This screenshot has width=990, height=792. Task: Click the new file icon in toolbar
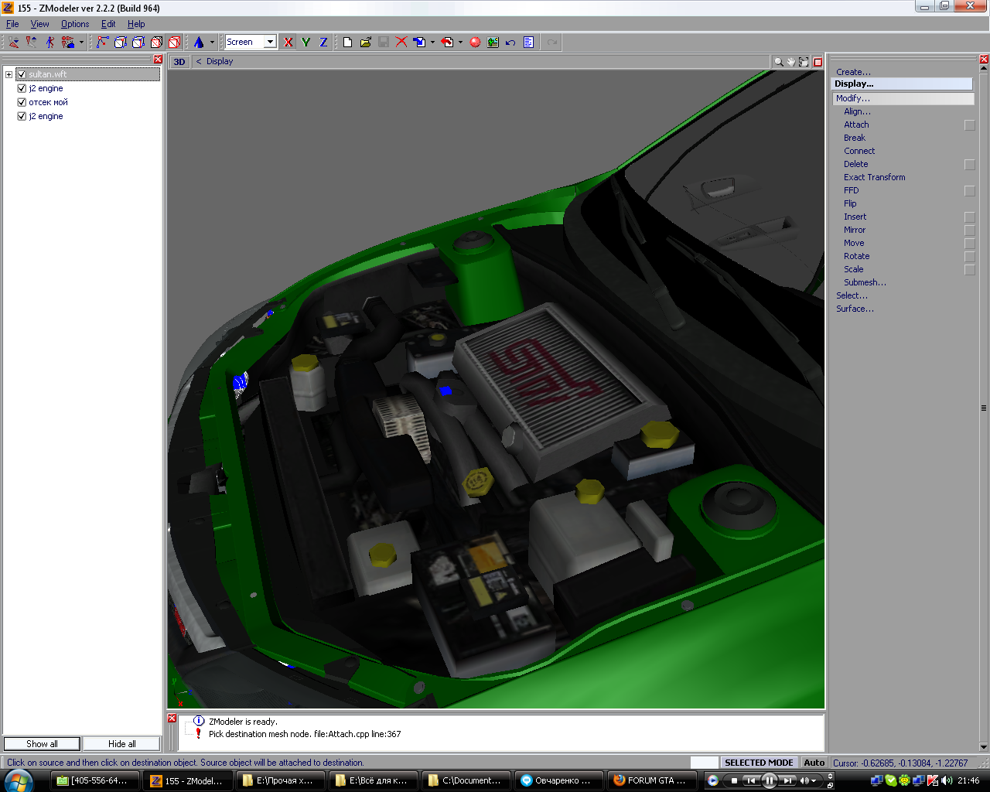pyautogui.click(x=348, y=43)
